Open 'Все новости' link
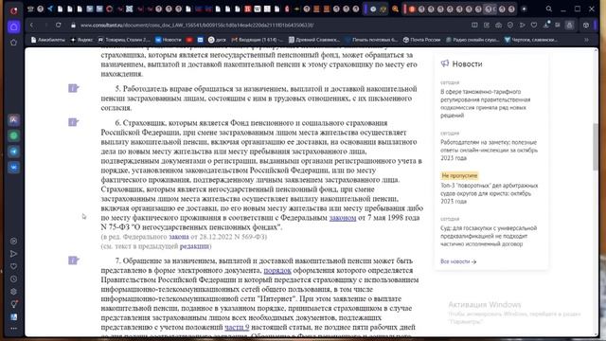 click(x=458, y=261)
